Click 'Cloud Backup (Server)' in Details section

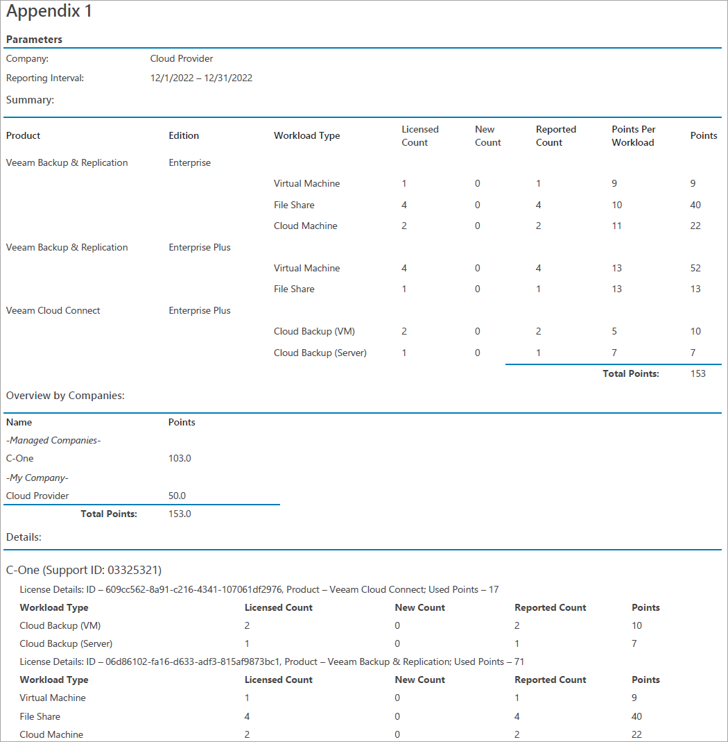tap(66, 643)
